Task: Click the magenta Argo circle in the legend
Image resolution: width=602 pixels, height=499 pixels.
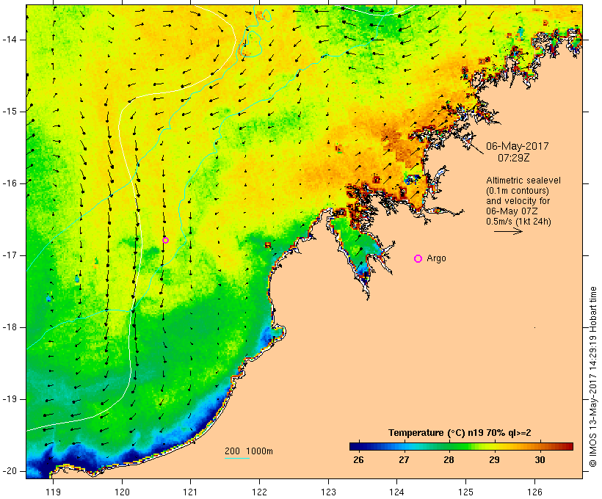Action: tap(418, 259)
